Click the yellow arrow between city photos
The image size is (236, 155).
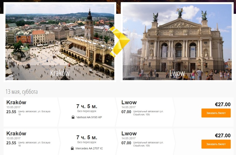120,42
